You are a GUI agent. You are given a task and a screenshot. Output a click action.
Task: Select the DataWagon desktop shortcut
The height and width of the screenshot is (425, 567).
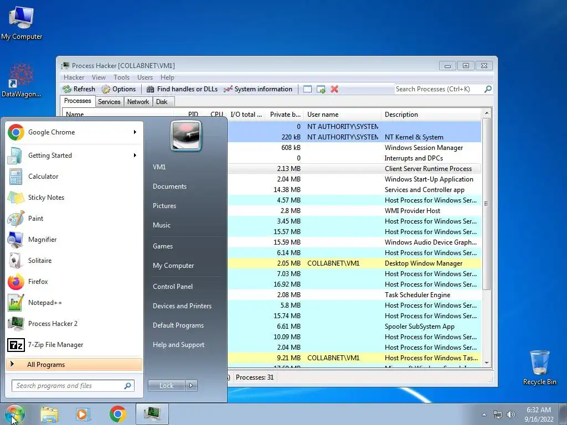pos(22,80)
